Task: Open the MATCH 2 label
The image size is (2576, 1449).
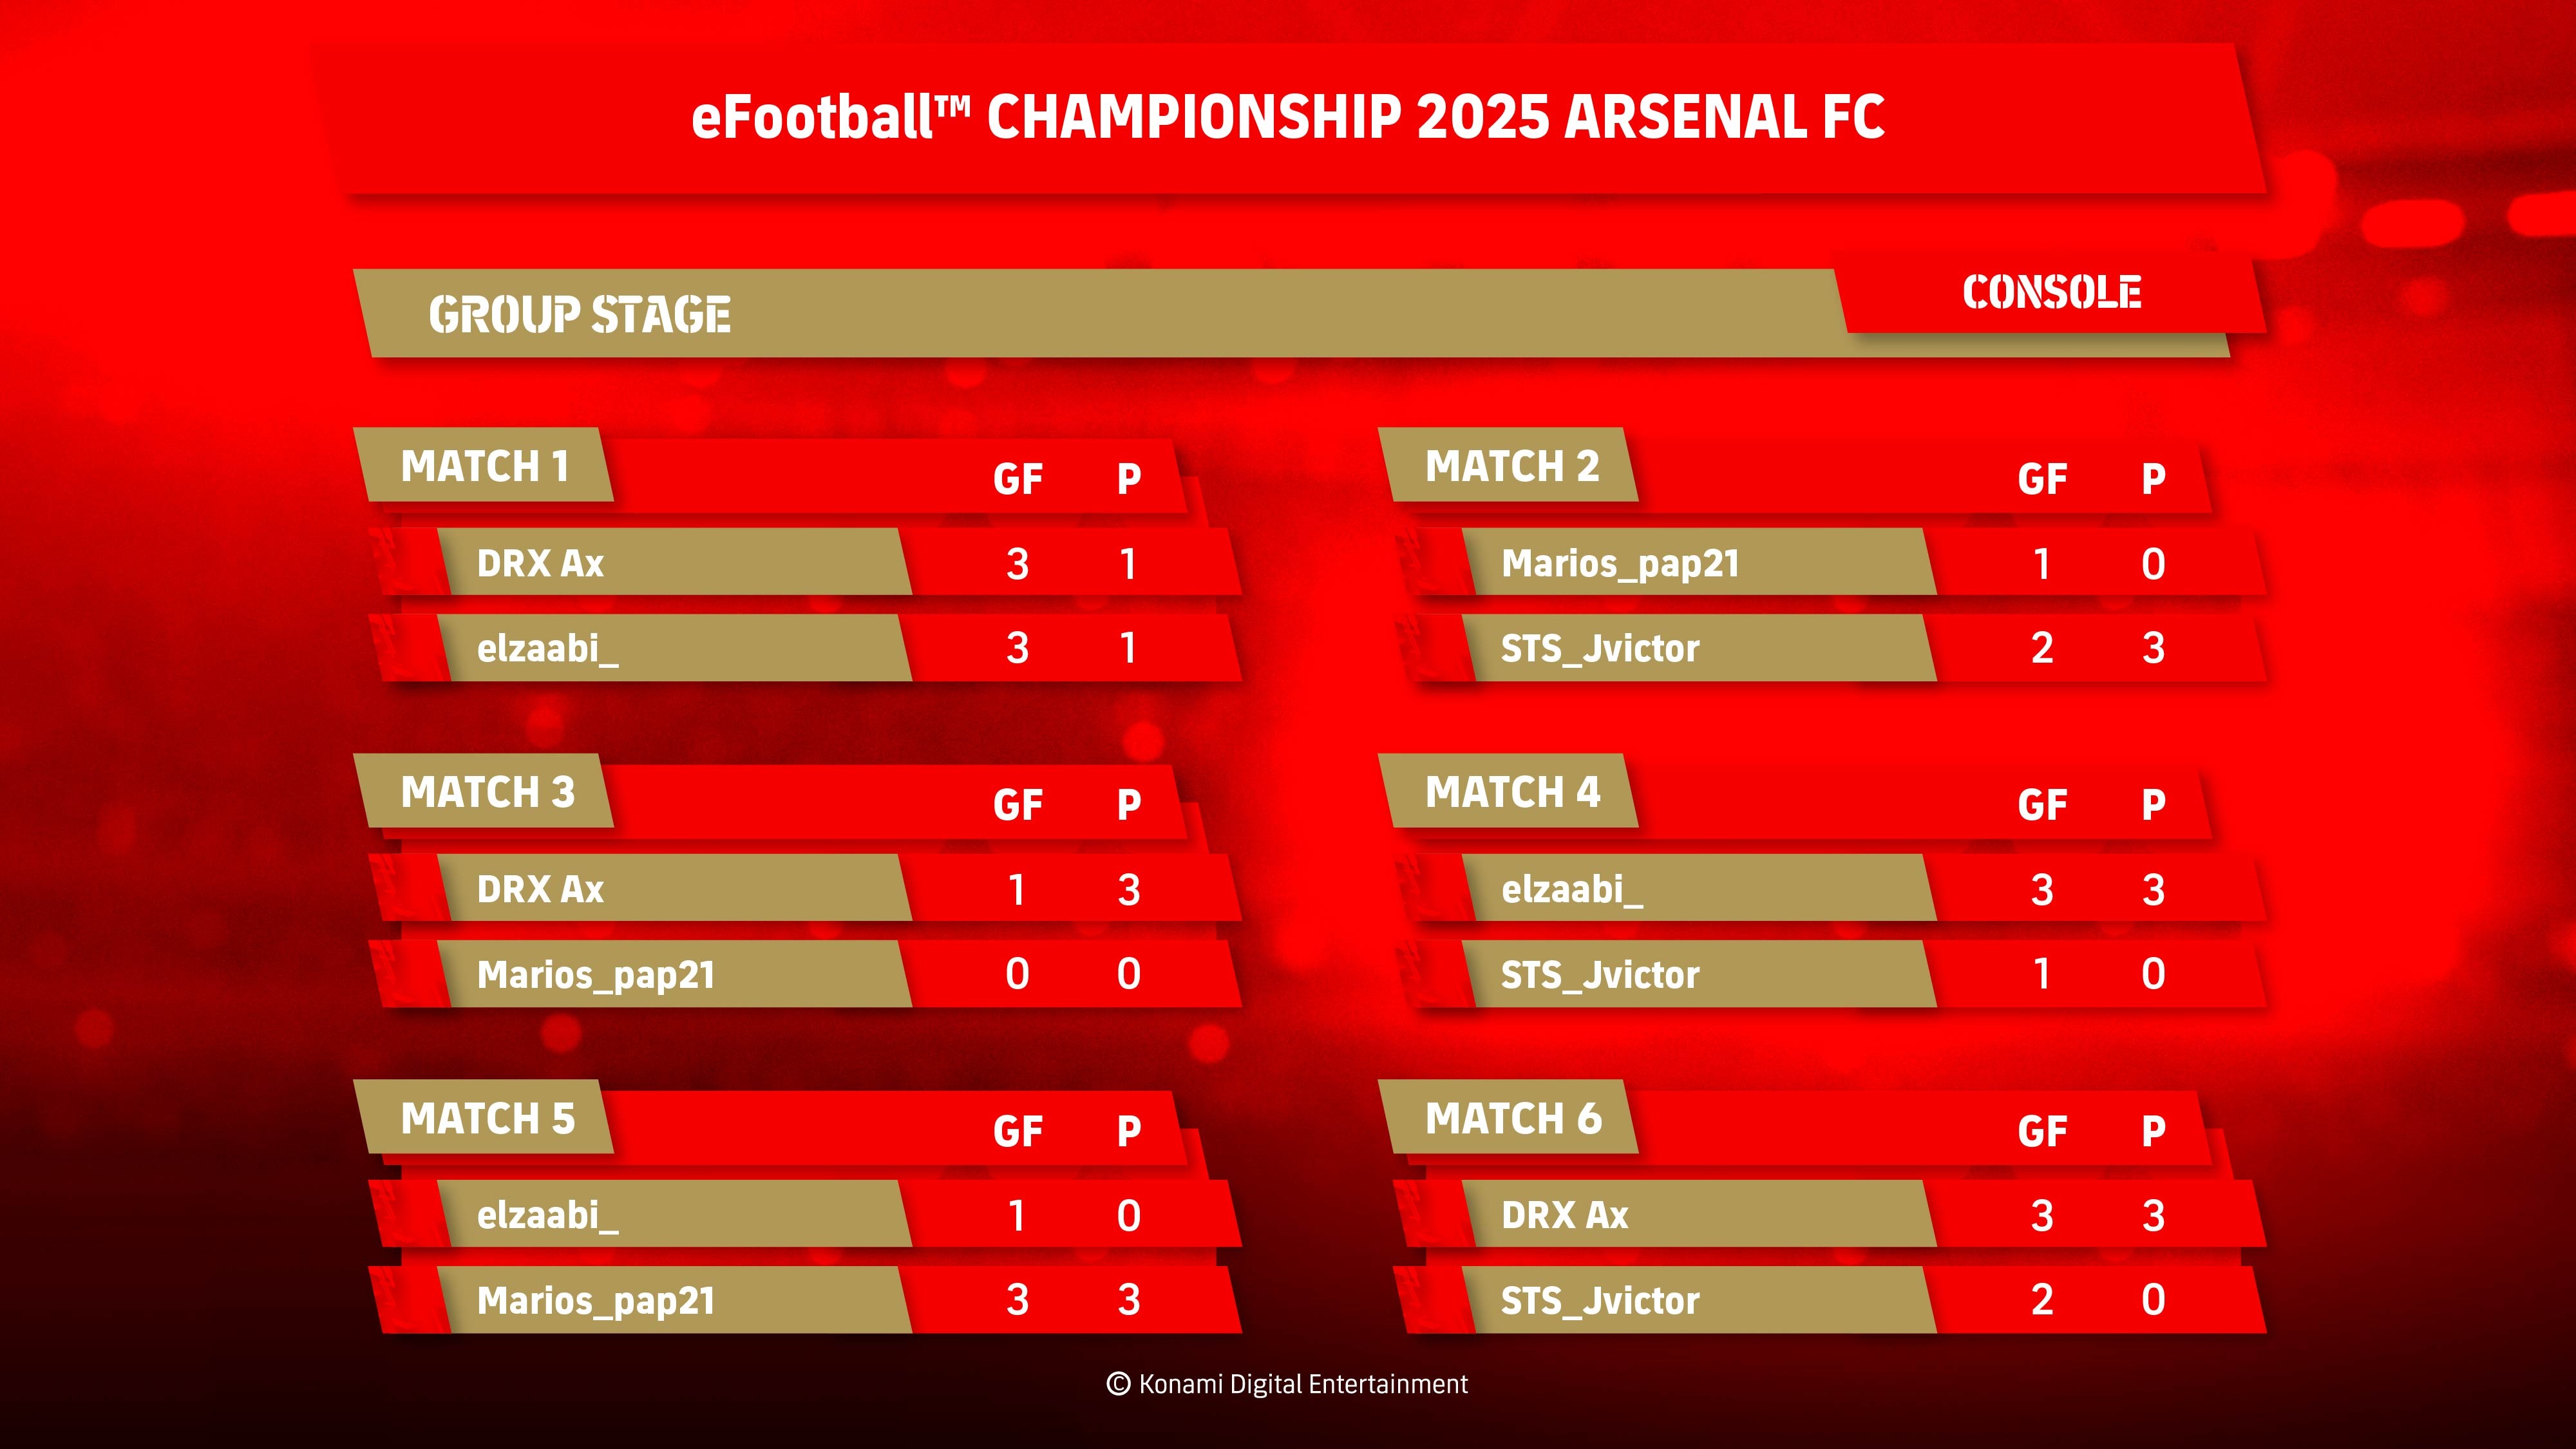Action: (x=1512, y=466)
